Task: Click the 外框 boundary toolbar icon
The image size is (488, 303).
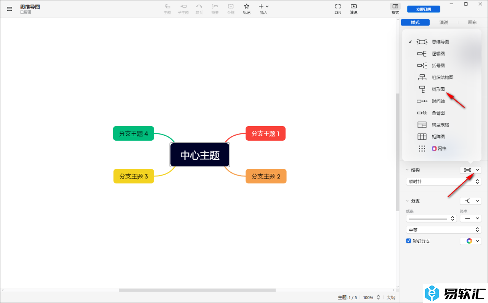Action: pos(231,9)
